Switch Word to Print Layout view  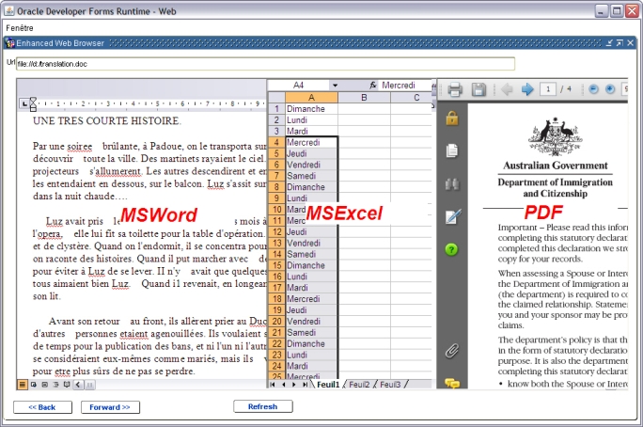[45, 385]
